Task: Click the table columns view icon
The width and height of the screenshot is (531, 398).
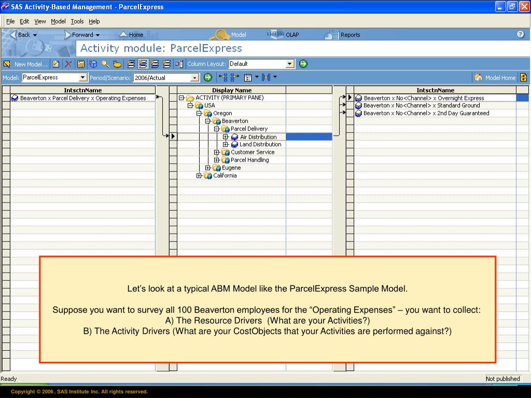Action: (248, 78)
